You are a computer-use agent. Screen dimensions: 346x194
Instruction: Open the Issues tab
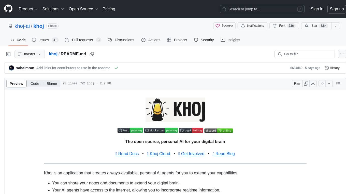click(x=45, y=40)
